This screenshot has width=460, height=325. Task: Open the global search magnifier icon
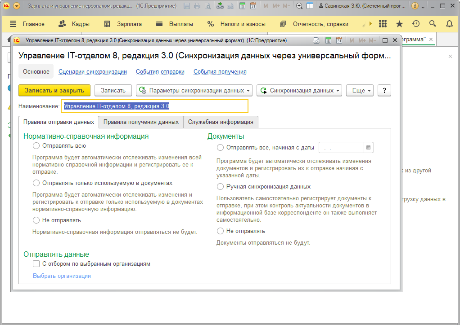433,23
